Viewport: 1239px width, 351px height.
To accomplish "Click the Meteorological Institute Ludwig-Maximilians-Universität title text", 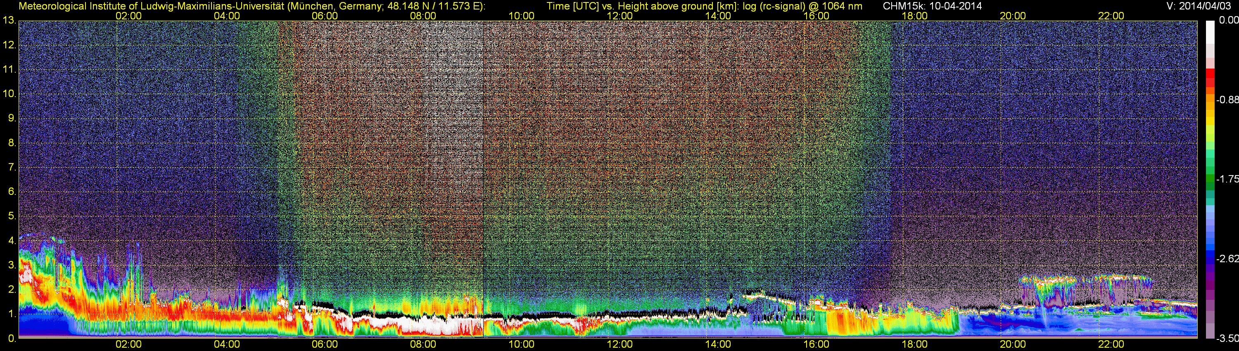I will coord(252,6).
